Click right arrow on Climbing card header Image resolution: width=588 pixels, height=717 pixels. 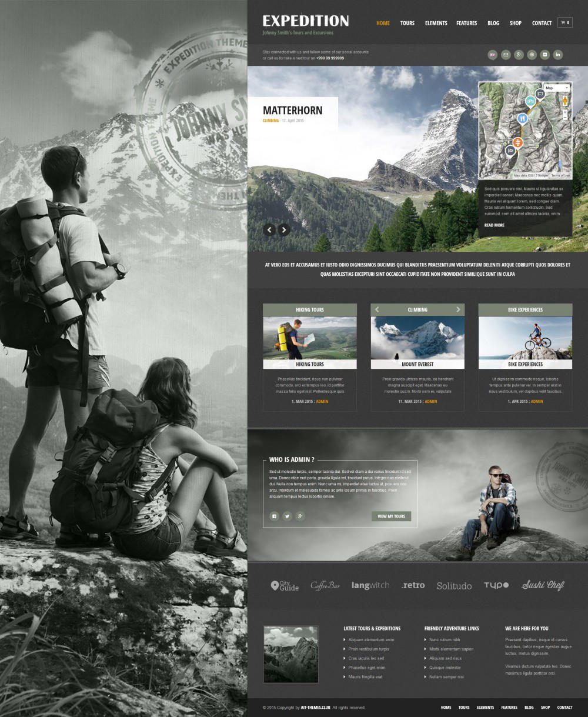click(458, 309)
